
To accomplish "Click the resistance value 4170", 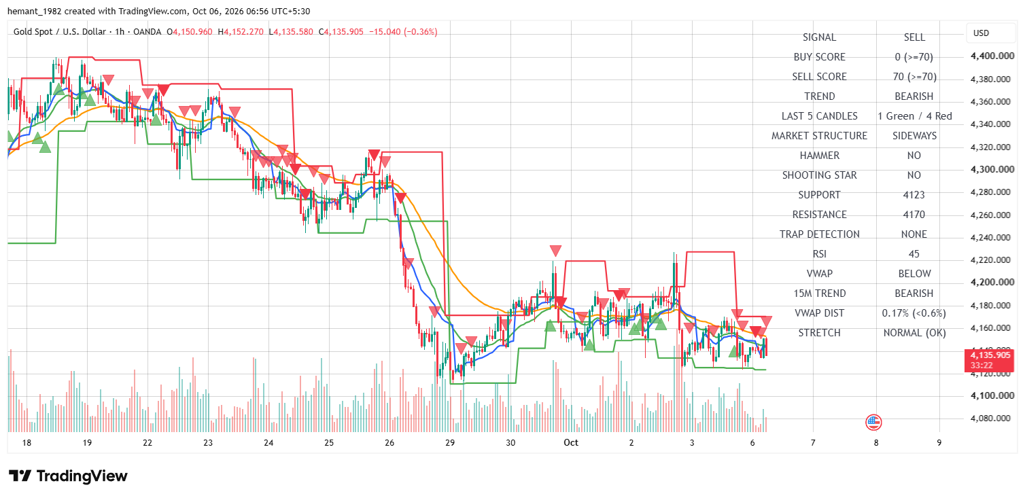I will click(x=914, y=215).
